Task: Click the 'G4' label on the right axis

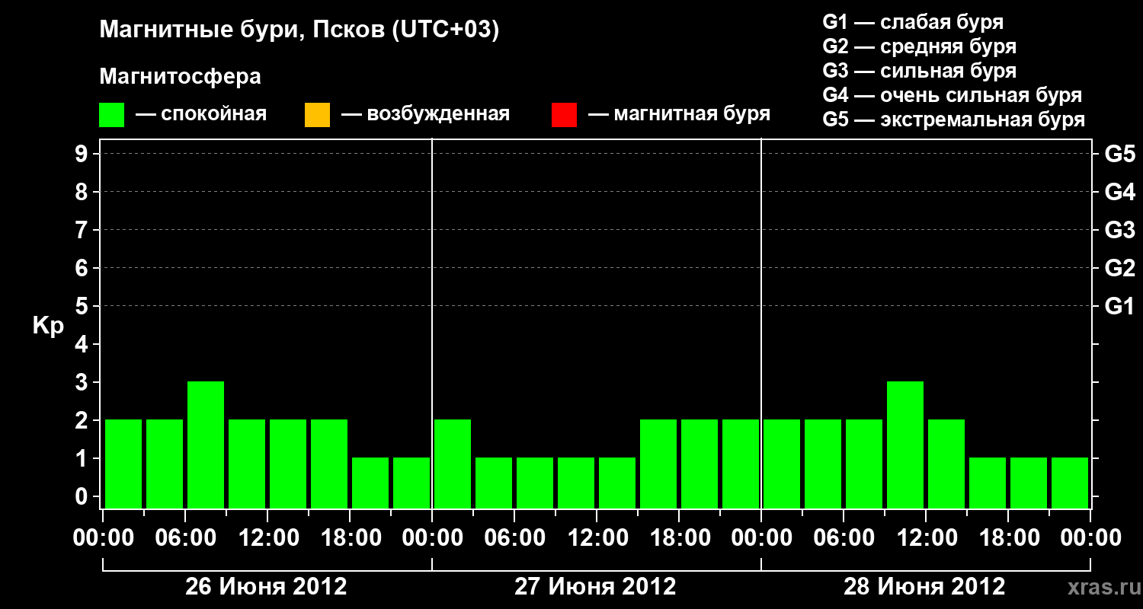Action: 1120,192
